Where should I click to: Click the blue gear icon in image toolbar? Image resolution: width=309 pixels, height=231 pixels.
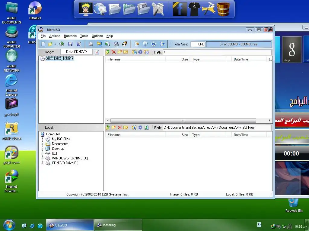point(140,52)
